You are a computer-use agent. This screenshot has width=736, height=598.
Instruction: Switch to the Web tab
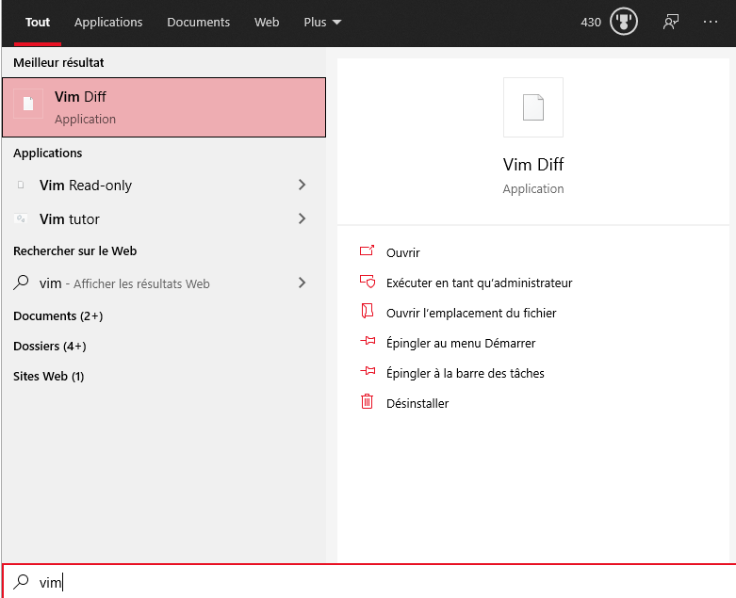(267, 22)
